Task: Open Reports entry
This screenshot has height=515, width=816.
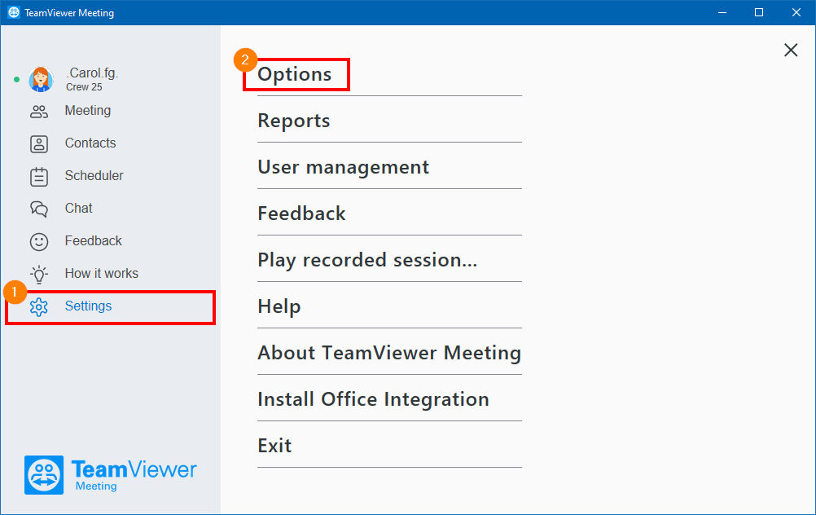Action: pos(293,121)
